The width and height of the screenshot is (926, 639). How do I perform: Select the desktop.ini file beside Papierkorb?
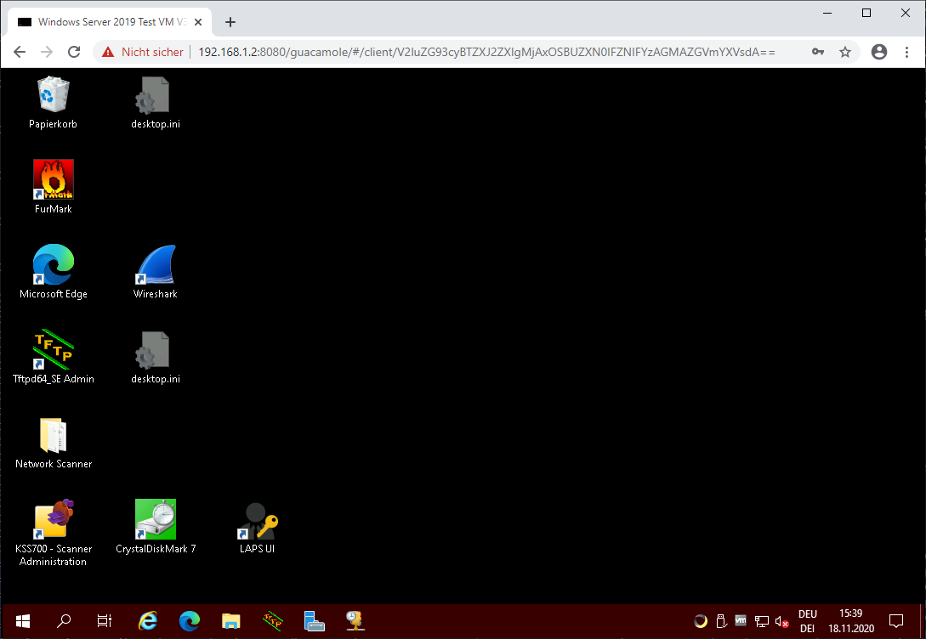pyautogui.click(x=156, y=95)
